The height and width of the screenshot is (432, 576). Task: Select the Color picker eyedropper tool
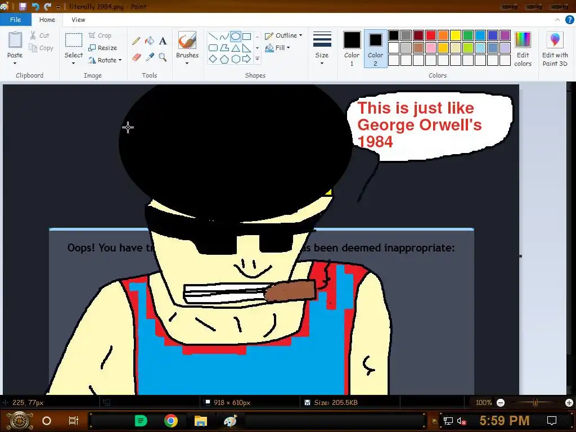pyautogui.click(x=150, y=57)
